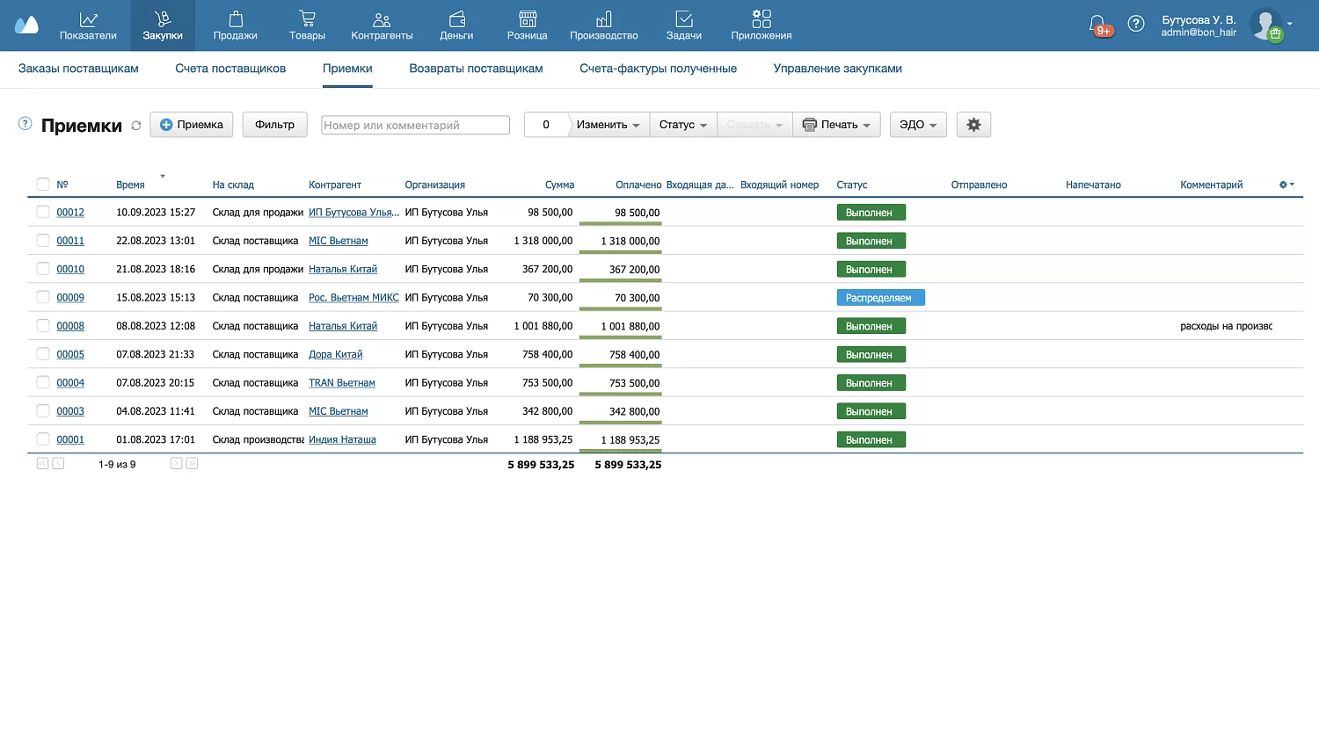Tick the checkbox for receipt 00012
Viewport: 1319px width, 746px height.
pyautogui.click(x=43, y=212)
